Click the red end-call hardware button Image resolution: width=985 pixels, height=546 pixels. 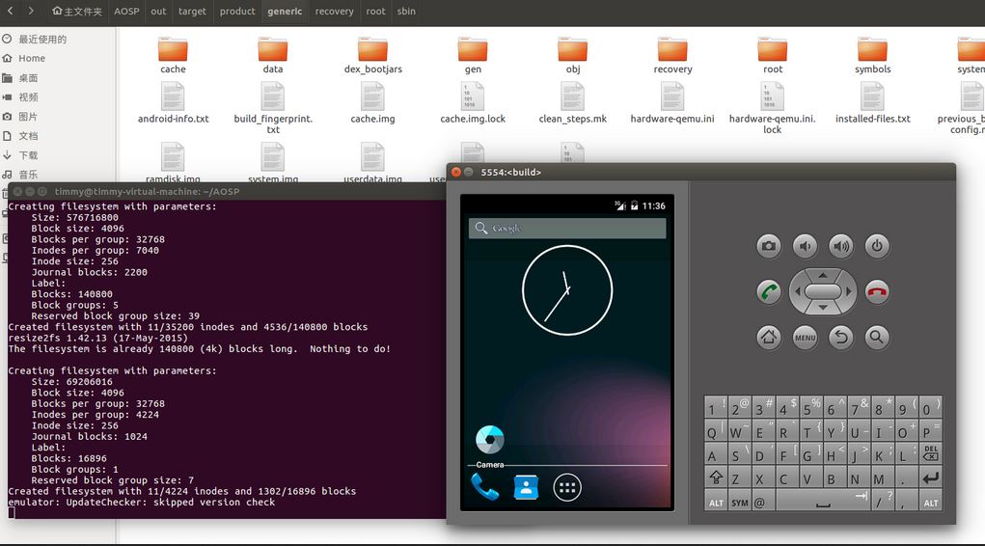(877, 291)
